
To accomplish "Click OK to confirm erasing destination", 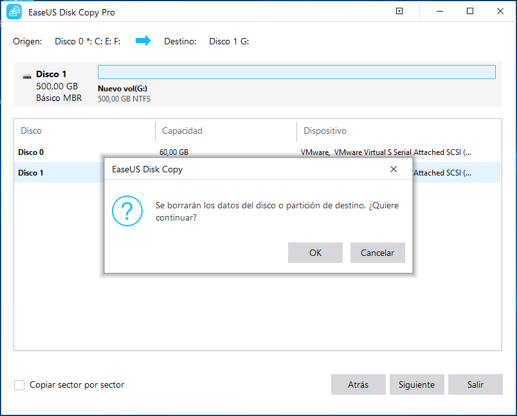I will (x=315, y=253).
